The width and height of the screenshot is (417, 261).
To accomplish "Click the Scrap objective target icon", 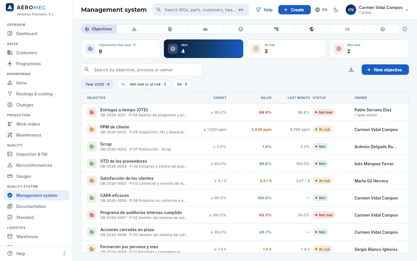I will [92, 146].
